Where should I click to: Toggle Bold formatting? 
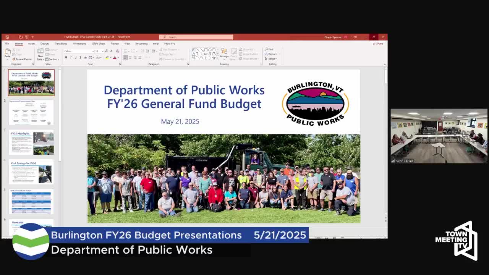(x=66, y=58)
